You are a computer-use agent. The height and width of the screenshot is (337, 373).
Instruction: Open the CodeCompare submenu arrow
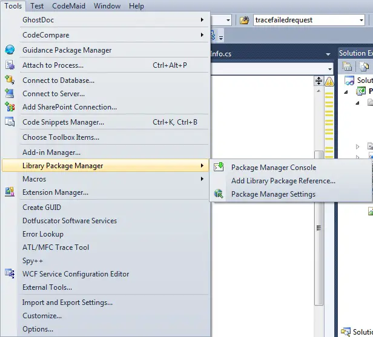202,35
